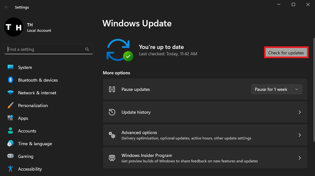Click the Bluetooth icon in sidebar
The width and height of the screenshot is (315, 176).
coord(10,80)
